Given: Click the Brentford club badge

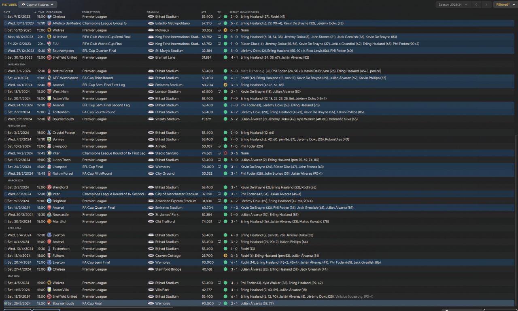Looking at the screenshot, I should (49, 187).
